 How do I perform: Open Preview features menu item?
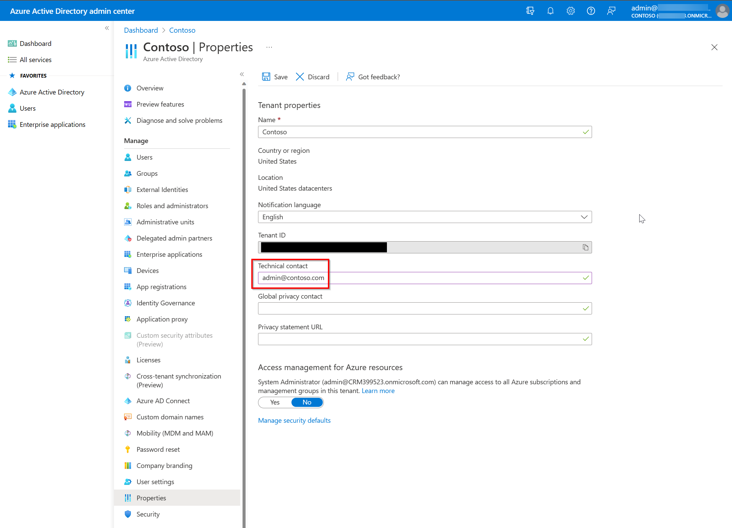coord(160,104)
